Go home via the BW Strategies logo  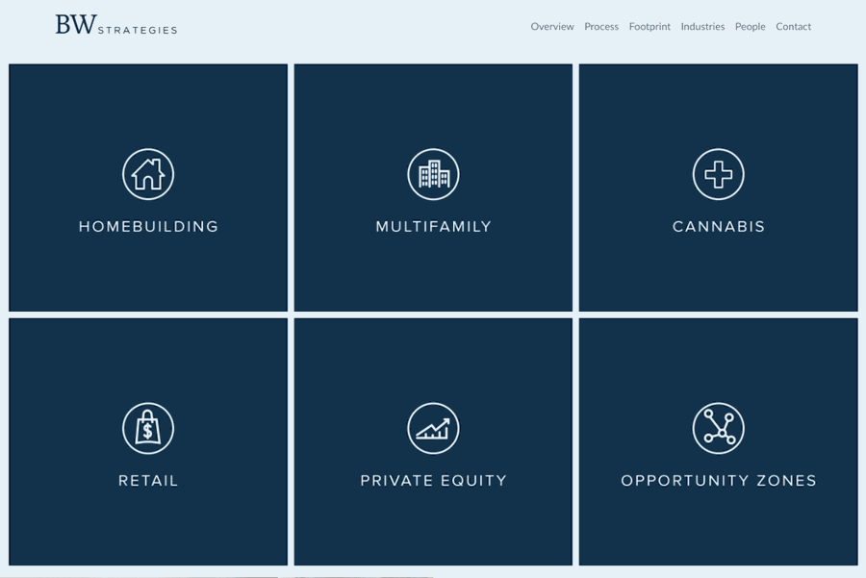pyautogui.click(x=116, y=25)
